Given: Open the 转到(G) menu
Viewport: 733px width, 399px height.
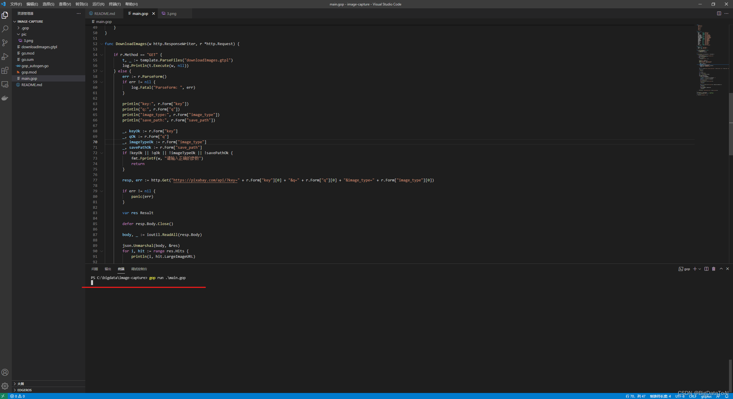Looking at the screenshot, I should pyautogui.click(x=82, y=4).
